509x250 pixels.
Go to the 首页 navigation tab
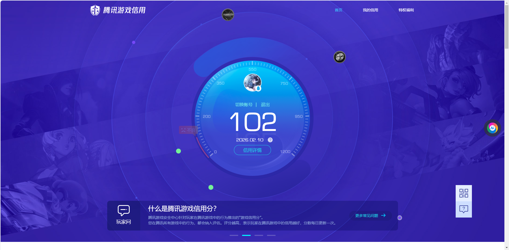[338, 10]
